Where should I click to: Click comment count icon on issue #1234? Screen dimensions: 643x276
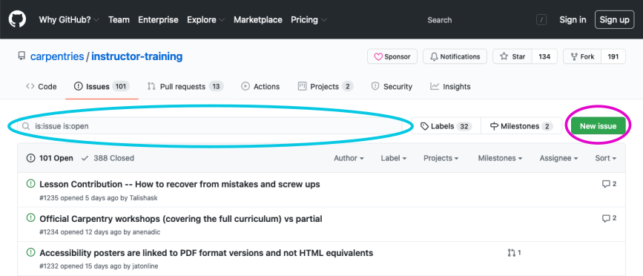[606, 219]
